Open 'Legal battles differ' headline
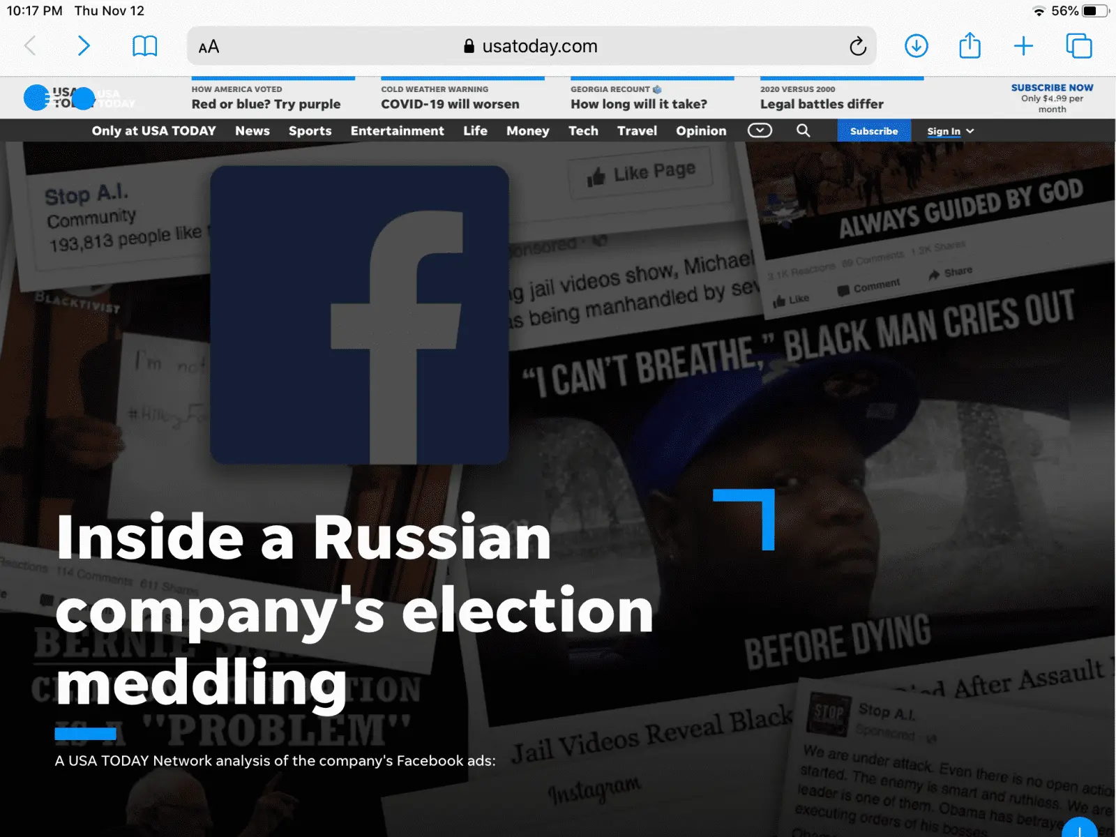This screenshot has height=837, width=1116. tap(822, 104)
